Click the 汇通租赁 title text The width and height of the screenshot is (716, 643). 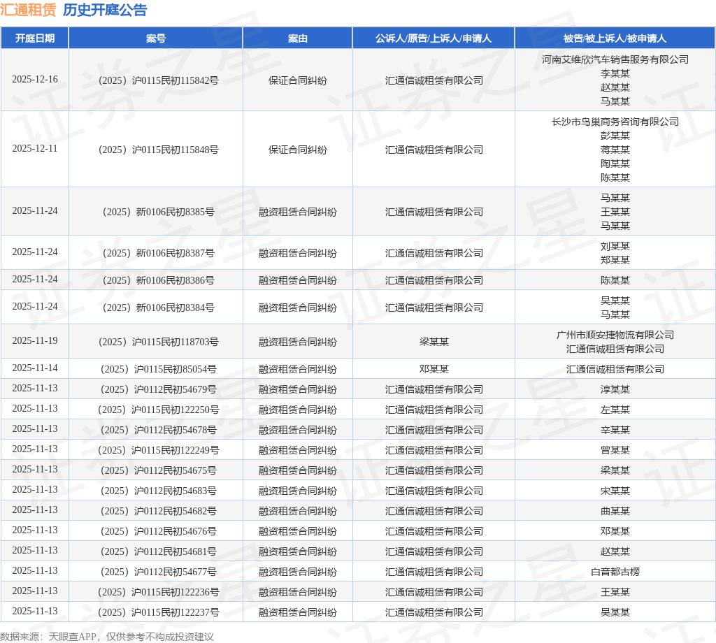pos(28,10)
